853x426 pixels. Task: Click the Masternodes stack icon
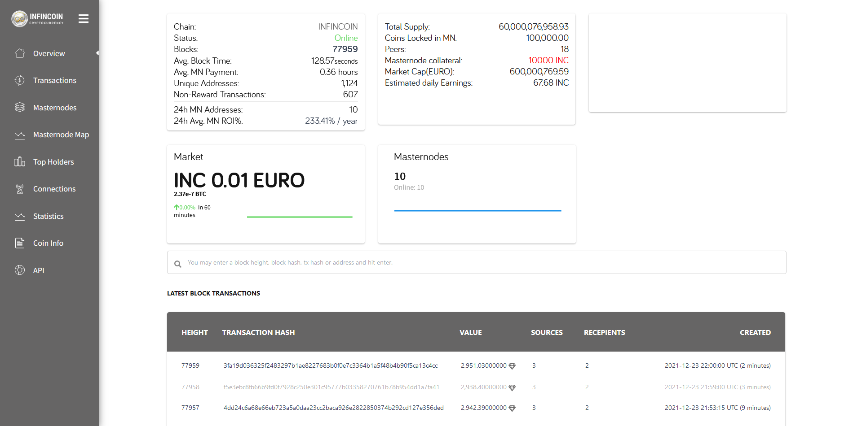(20, 108)
